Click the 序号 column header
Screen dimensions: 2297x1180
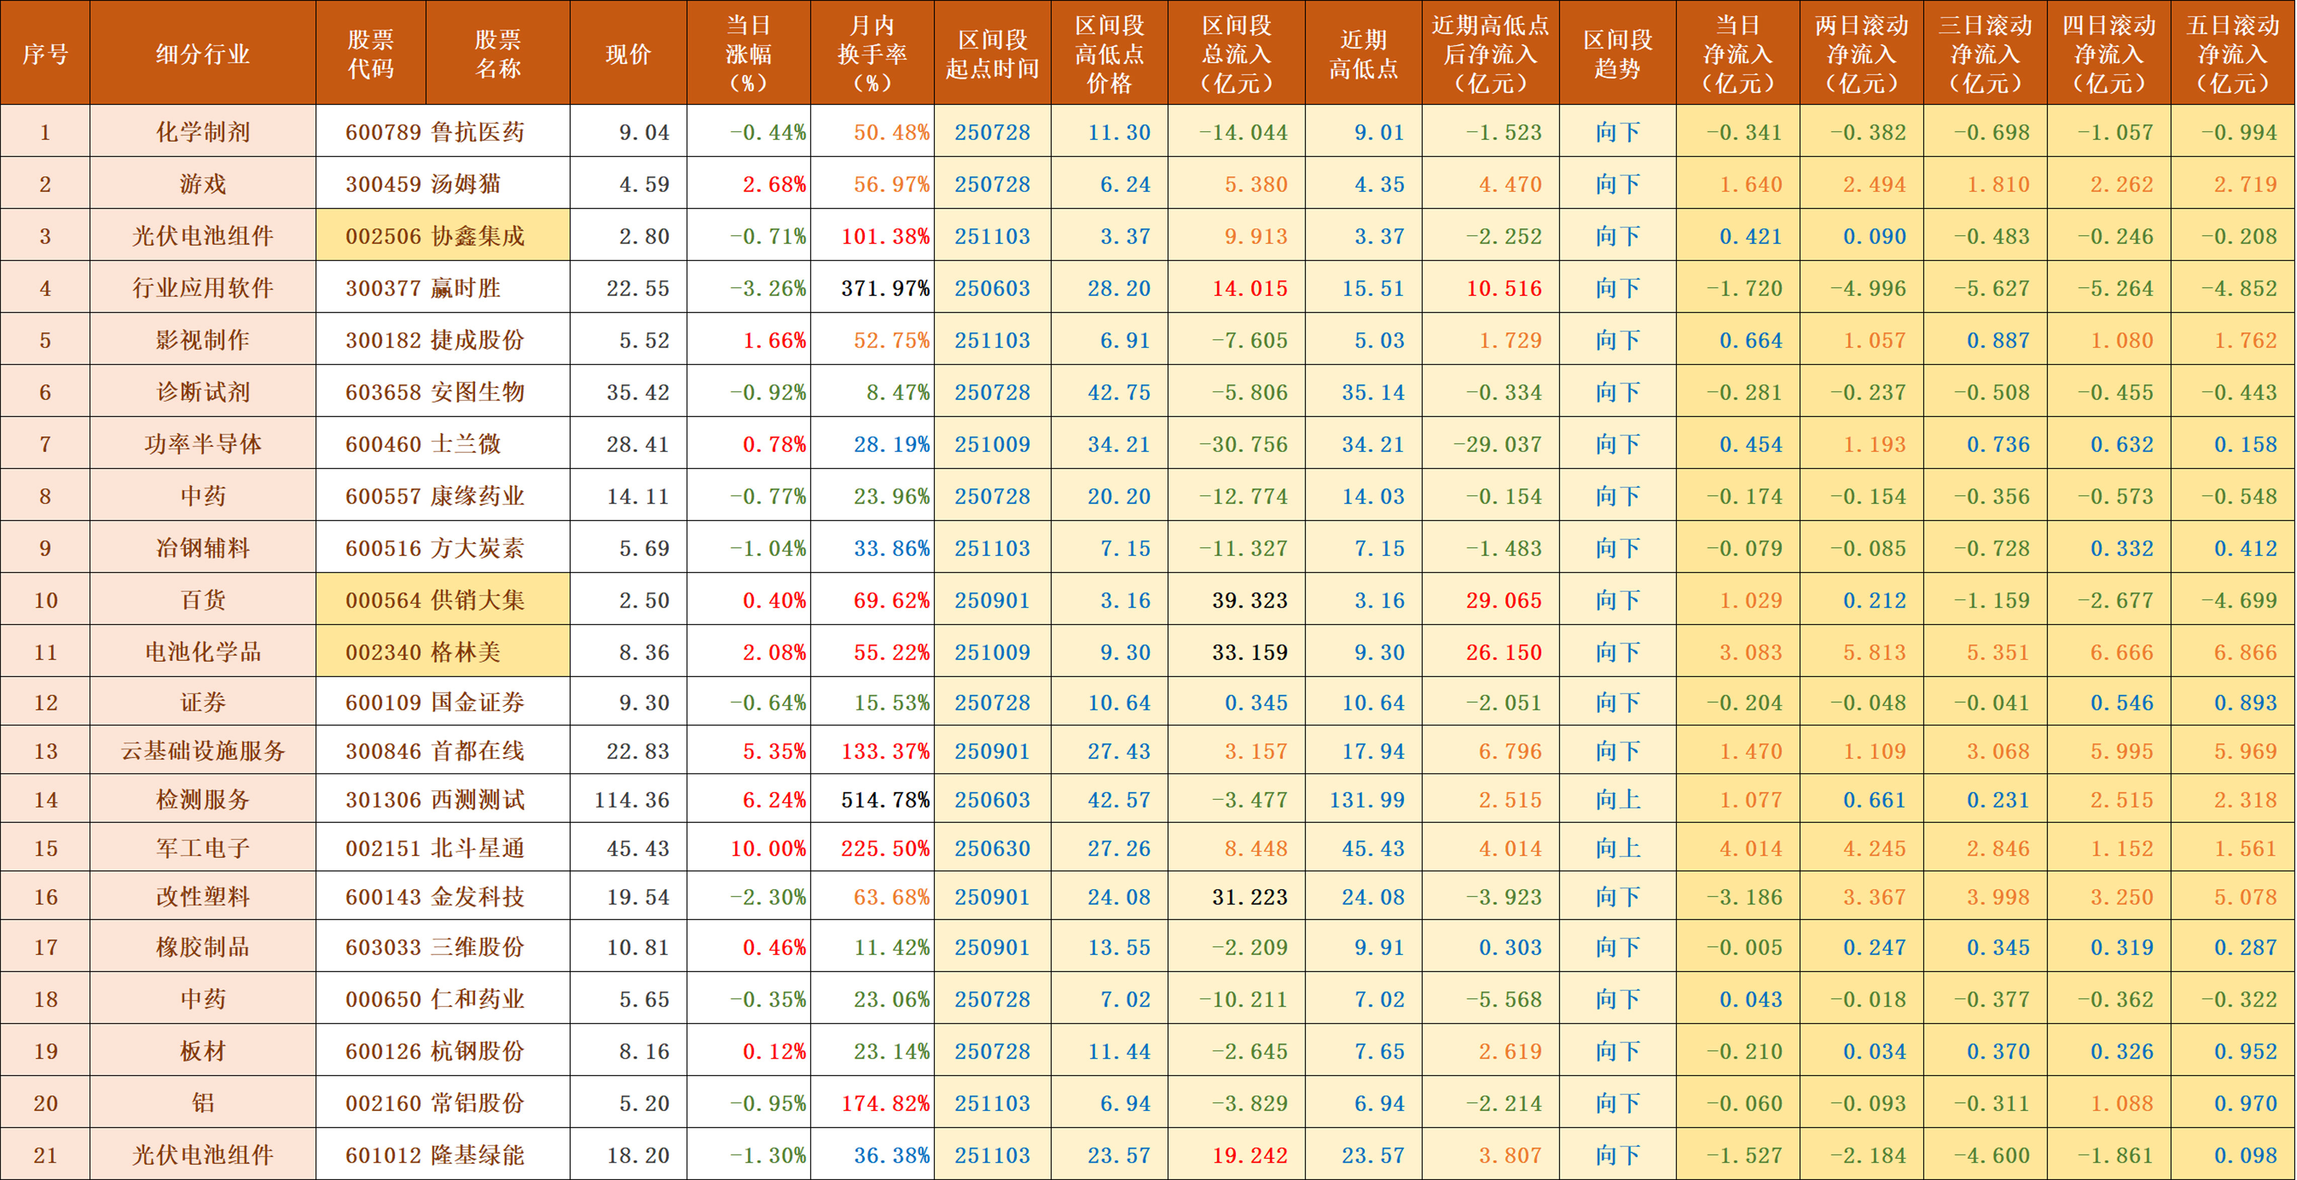pyautogui.click(x=45, y=53)
